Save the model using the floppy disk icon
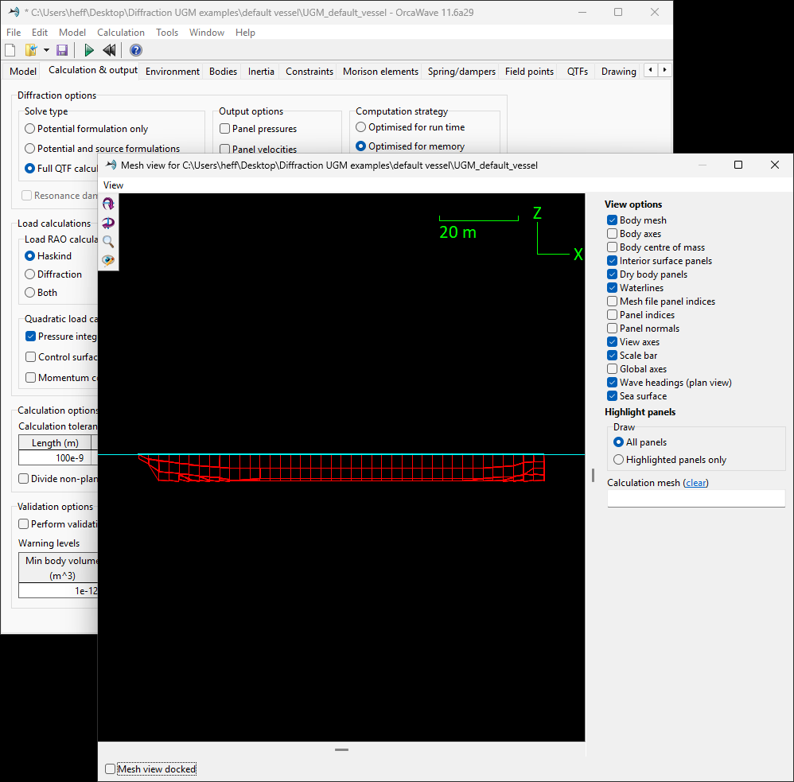Viewport: 794px width, 782px height. point(62,49)
